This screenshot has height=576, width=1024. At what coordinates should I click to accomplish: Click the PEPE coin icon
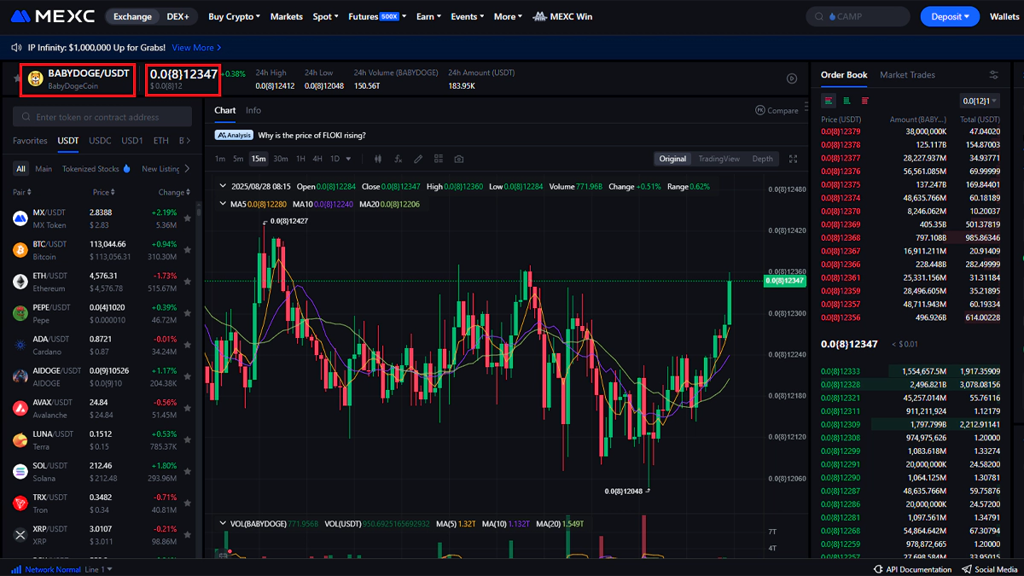click(20, 313)
